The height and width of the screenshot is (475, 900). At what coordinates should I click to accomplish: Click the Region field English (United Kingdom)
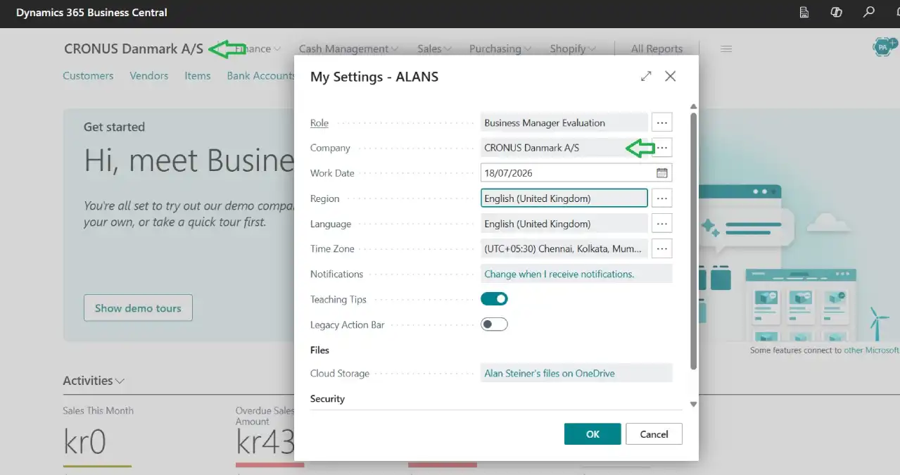(564, 198)
